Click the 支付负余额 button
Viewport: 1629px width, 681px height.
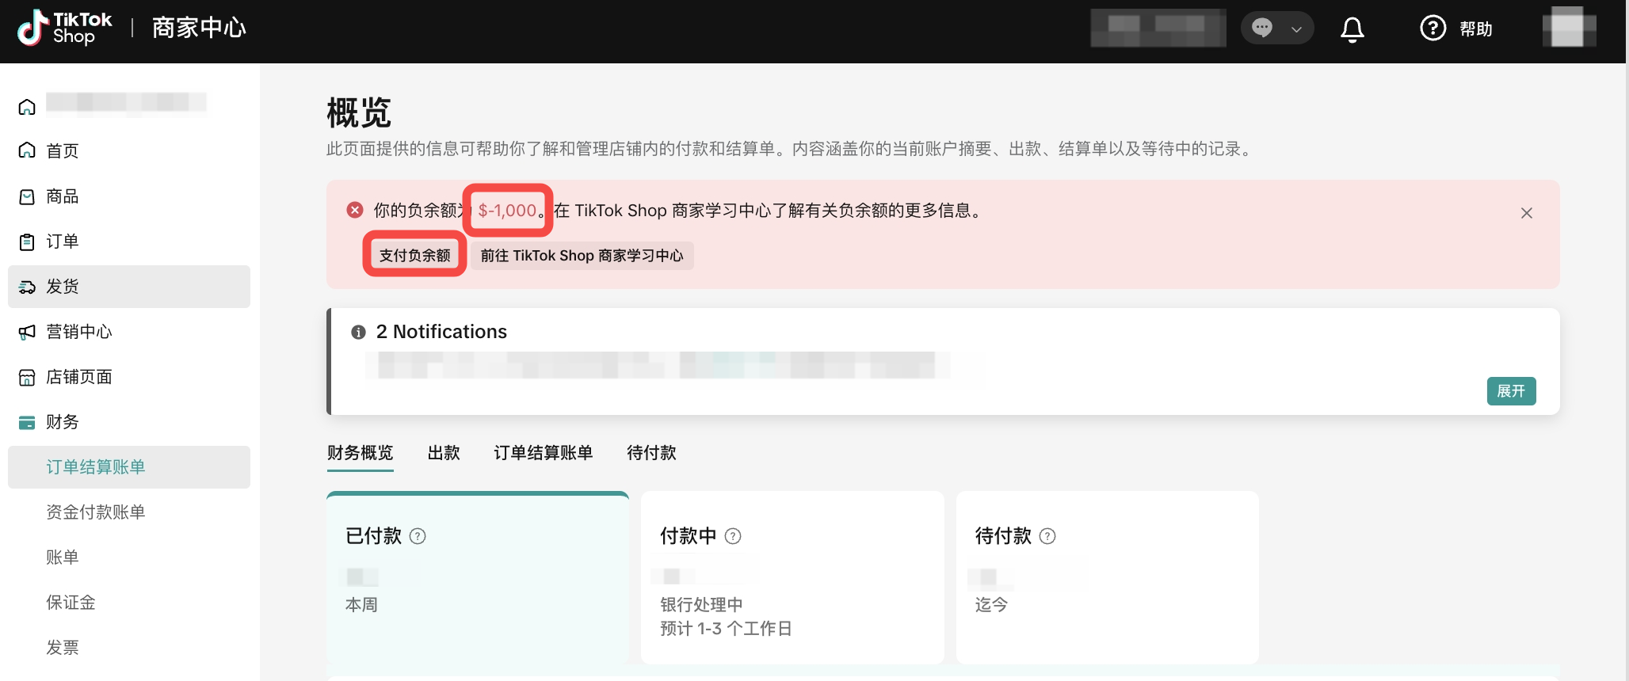[414, 255]
